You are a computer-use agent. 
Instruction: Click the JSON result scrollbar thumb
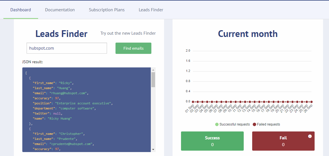point(153,80)
